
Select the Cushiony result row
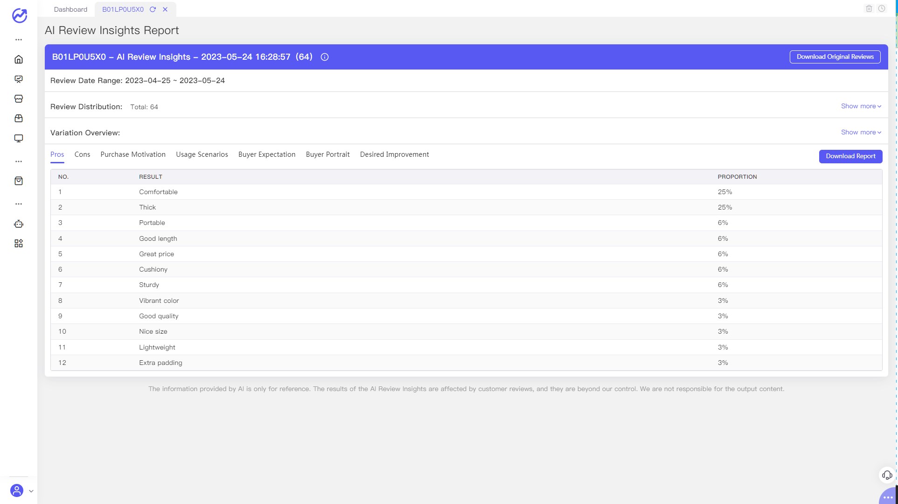466,269
